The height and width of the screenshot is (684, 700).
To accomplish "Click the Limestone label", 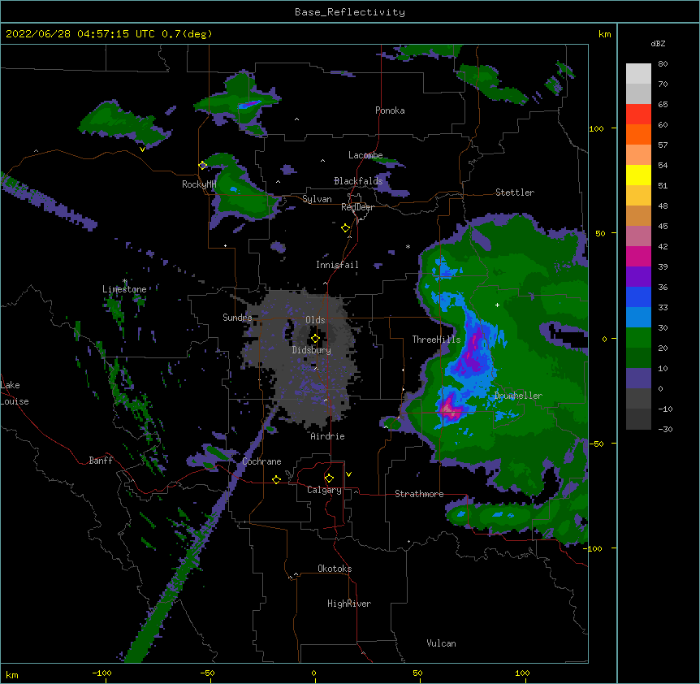I will 124,289.
